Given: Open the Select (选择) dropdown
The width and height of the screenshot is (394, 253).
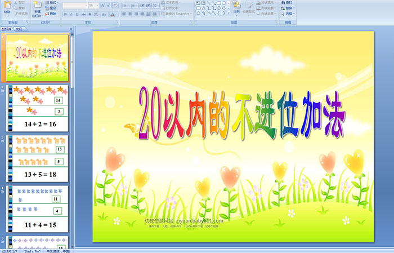Looking at the screenshot, I should coord(288,14).
